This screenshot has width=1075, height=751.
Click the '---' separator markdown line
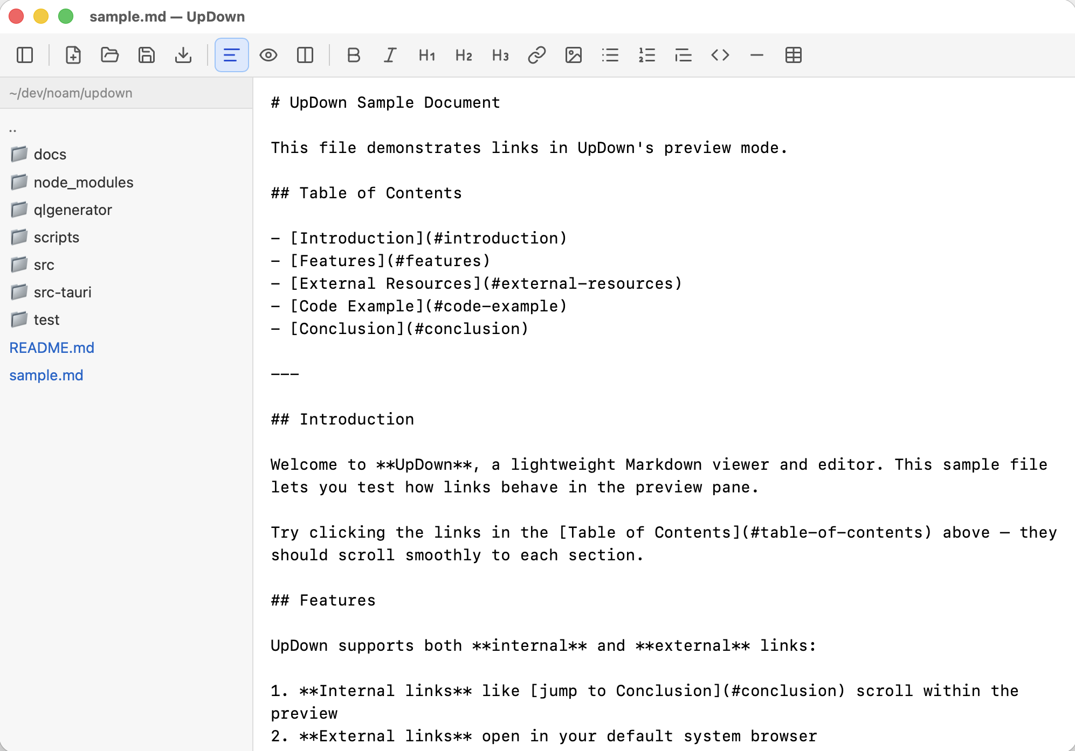click(285, 374)
